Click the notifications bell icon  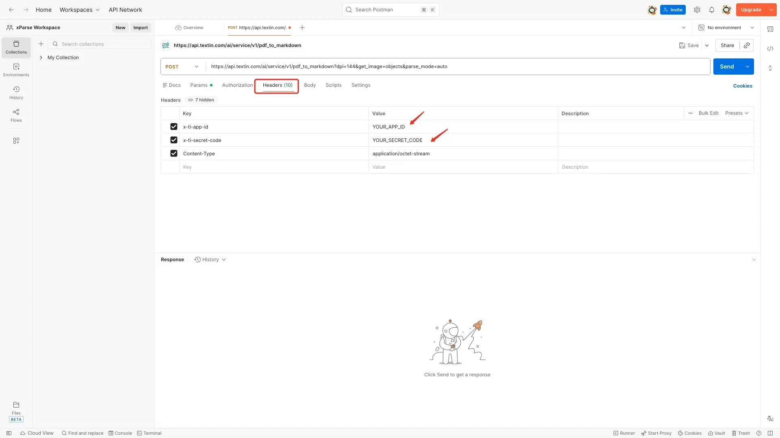coord(711,10)
